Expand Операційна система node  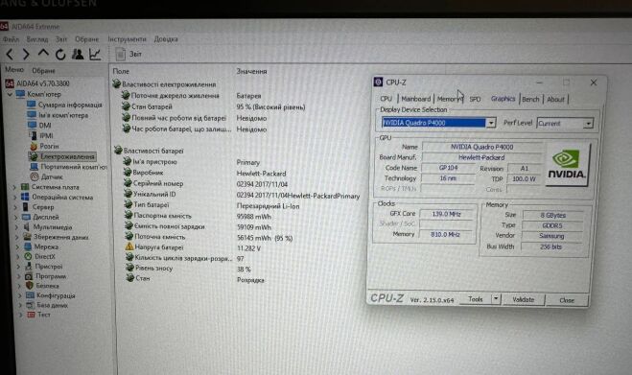(x=15, y=198)
